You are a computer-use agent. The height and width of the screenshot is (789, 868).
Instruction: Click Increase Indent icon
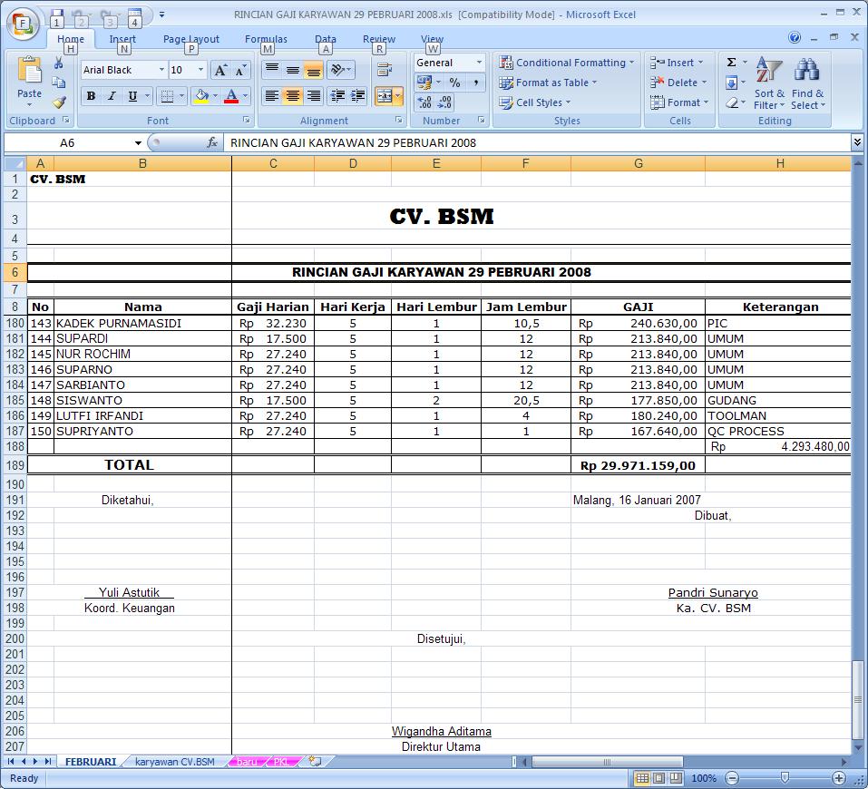coord(358,96)
